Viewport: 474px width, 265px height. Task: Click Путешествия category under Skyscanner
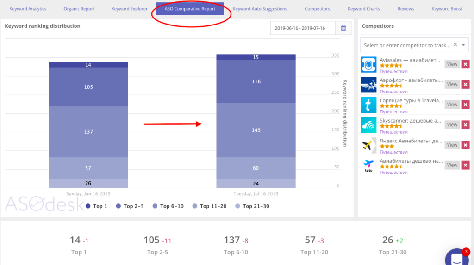[x=393, y=132]
